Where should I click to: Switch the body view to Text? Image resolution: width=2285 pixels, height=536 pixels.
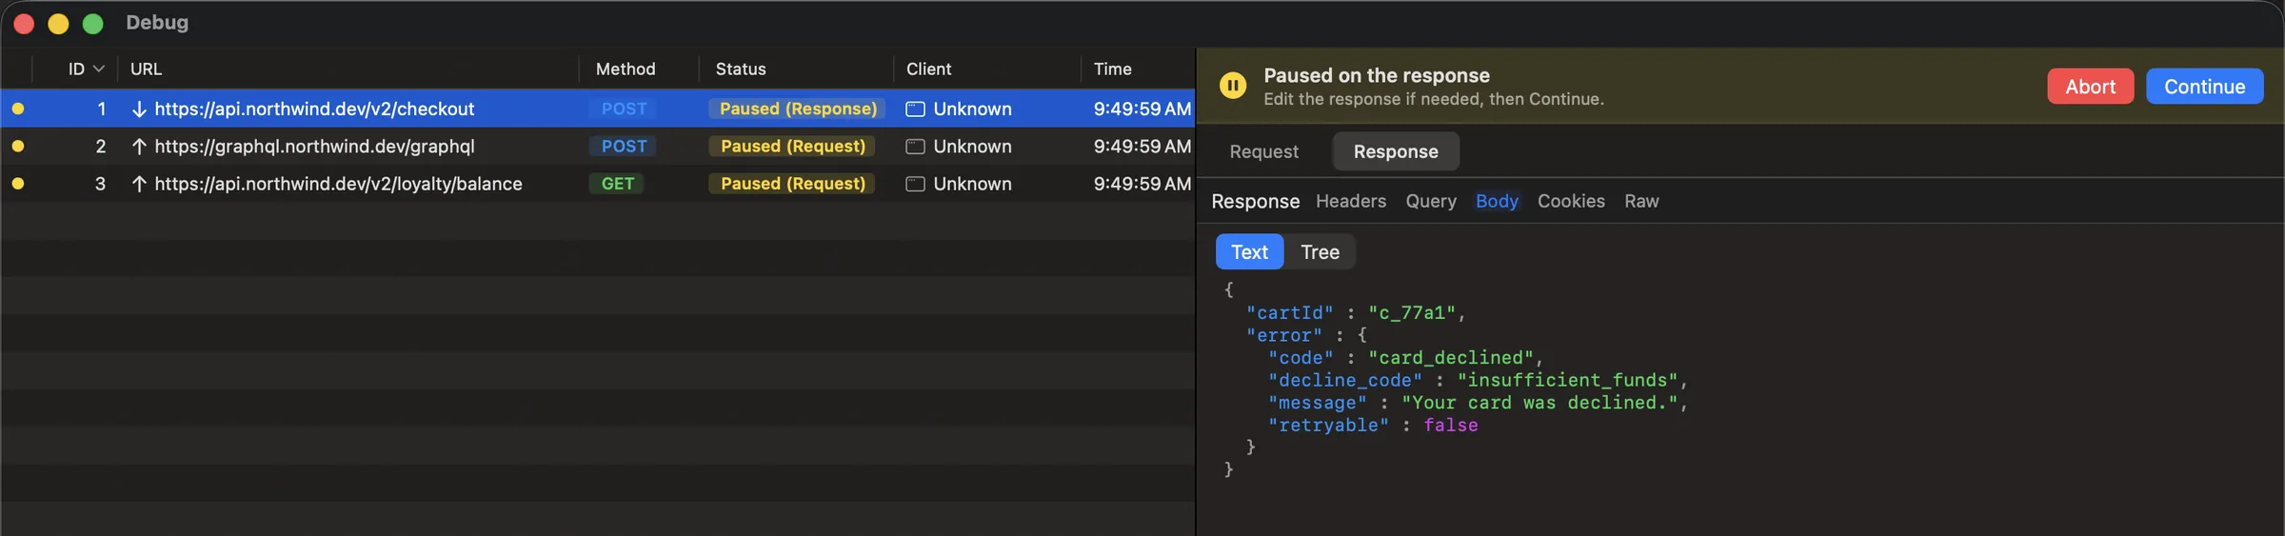click(x=1249, y=251)
